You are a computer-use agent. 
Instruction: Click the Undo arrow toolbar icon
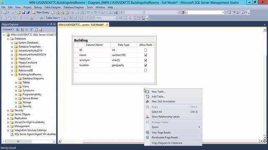coord(88,12)
